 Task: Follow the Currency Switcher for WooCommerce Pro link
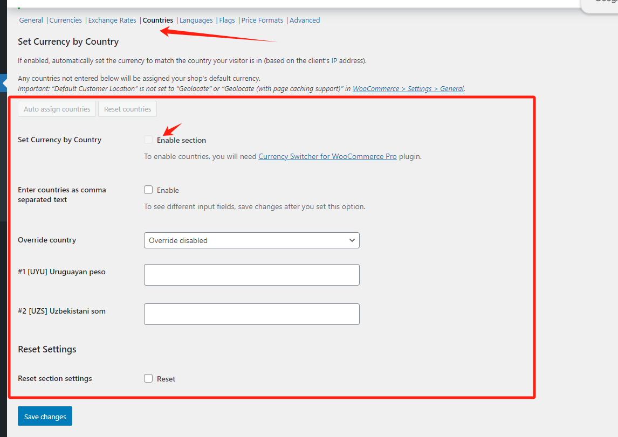coord(327,157)
